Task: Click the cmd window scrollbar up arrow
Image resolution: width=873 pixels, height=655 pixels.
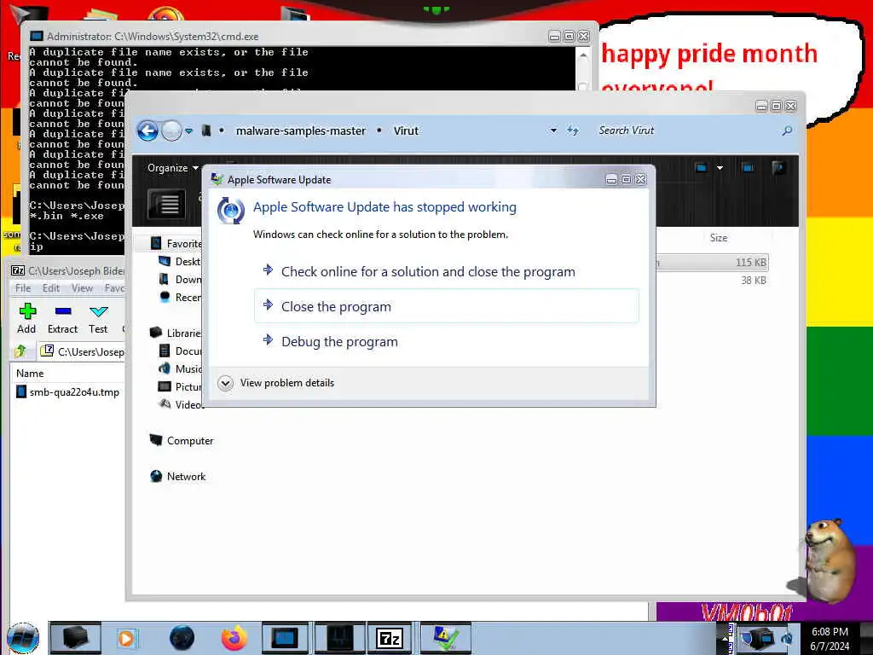Action: tap(583, 55)
